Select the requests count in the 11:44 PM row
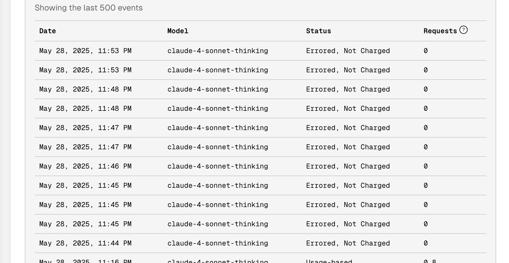509x263 pixels. pyautogui.click(x=426, y=243)
